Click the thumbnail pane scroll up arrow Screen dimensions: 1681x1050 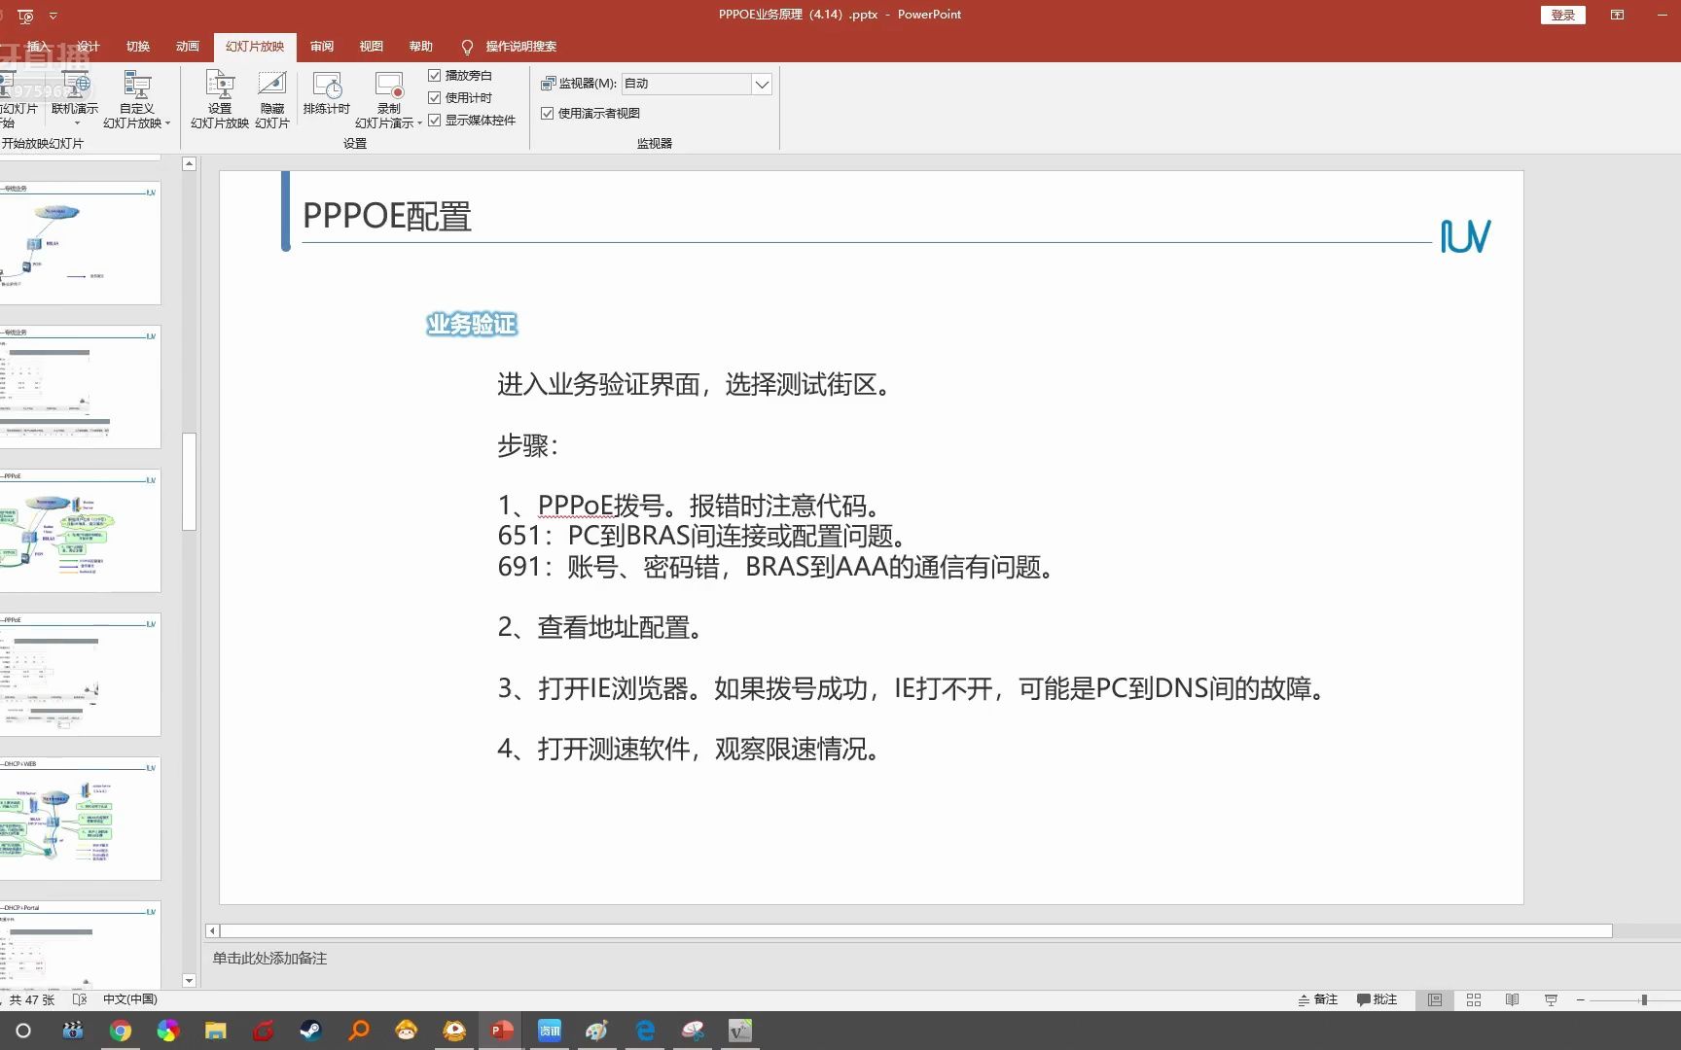coord(190,164)
